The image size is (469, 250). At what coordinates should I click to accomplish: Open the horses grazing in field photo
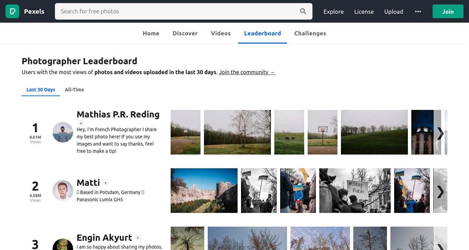(289, 132)
